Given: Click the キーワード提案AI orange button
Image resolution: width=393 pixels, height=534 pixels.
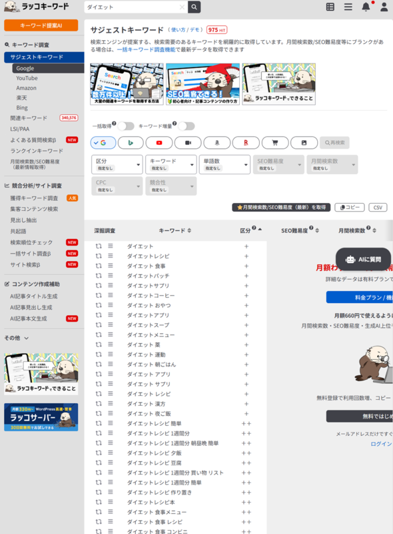Looking at the screenshot, I should 41,25.
